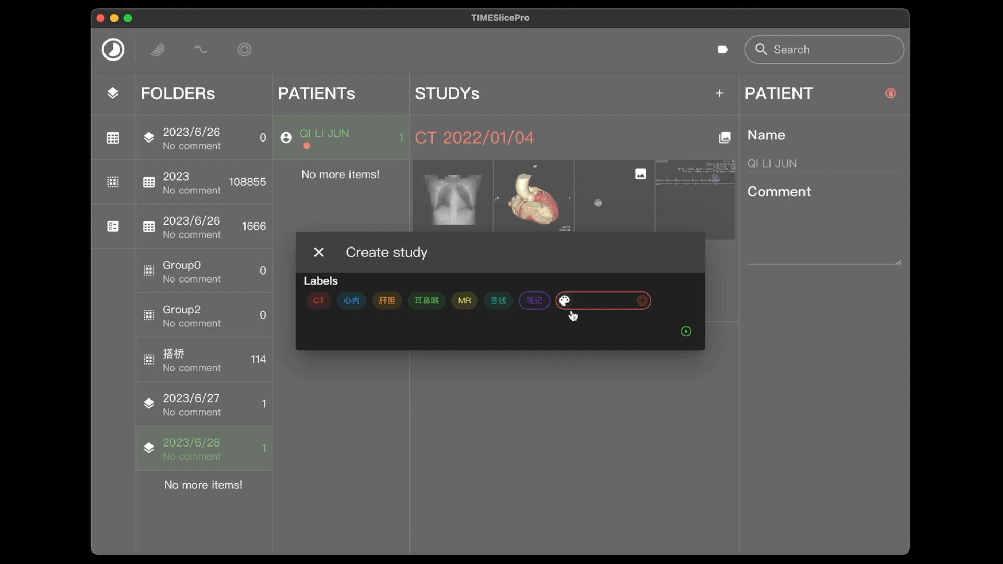
Task: Select the curve wave toolbar icon
Action: coord(201,50)
